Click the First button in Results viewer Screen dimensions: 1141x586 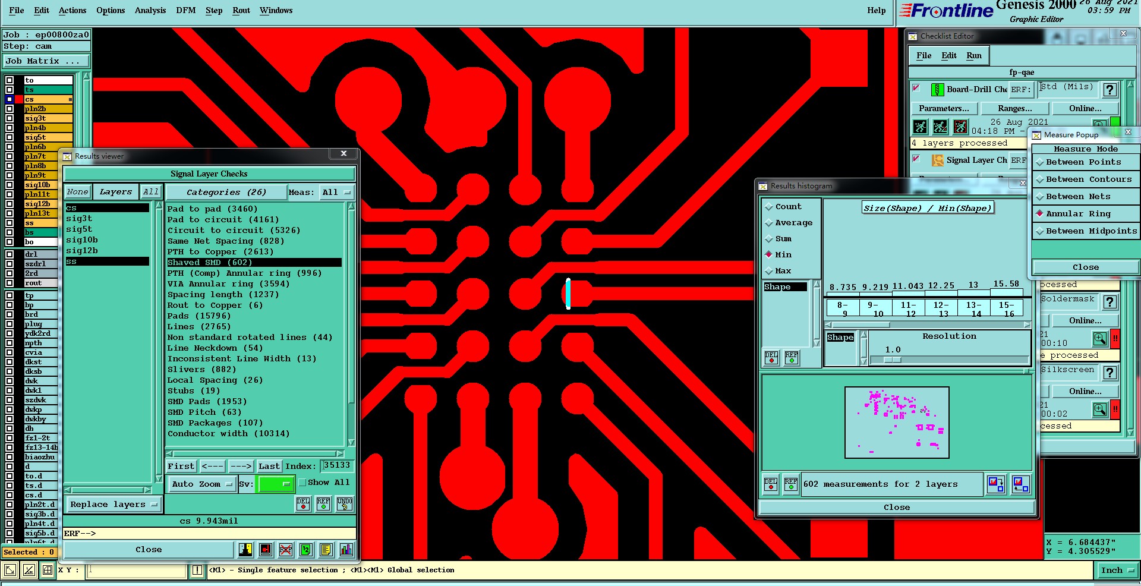(181, 467)
